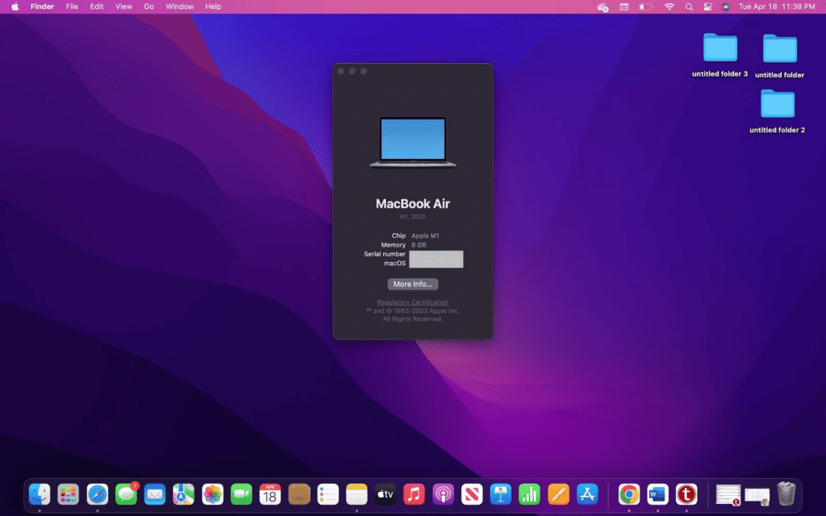Viewport: 826px width, 516px height.
Task: Launch Microsoft Word
Action: 657,495
